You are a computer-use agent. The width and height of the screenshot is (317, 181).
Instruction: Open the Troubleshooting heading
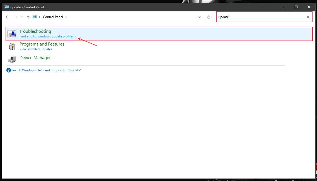[35, 31]
